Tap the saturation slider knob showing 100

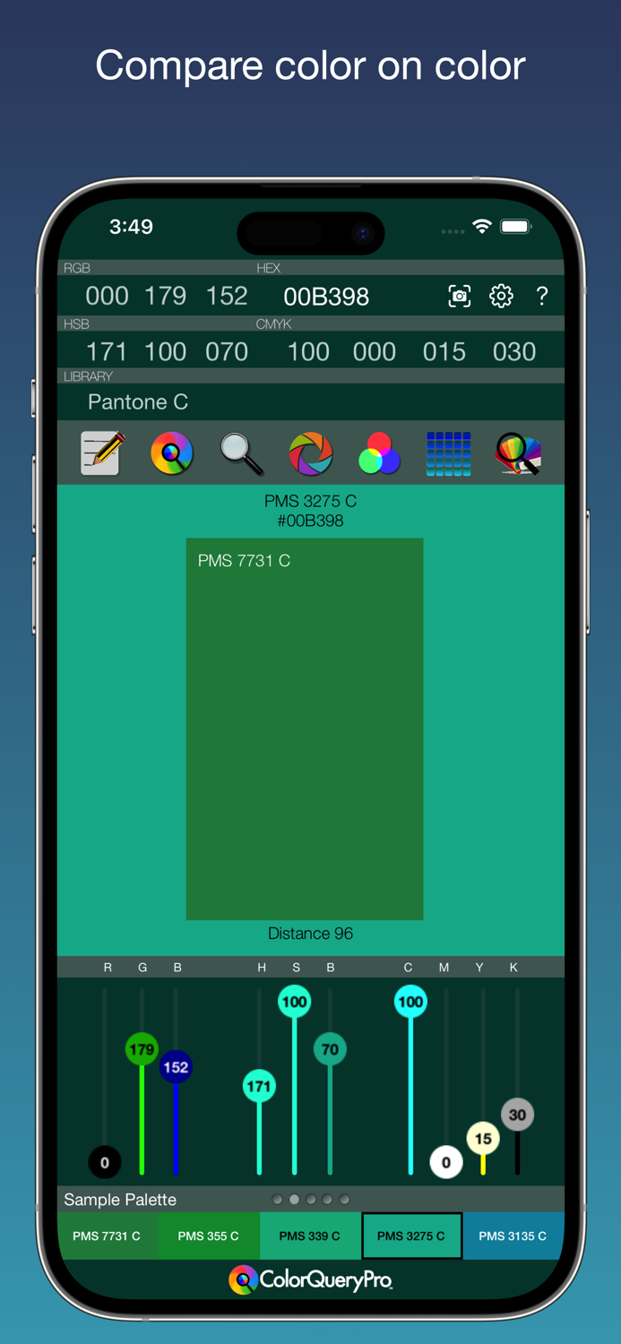[295, 1002]
